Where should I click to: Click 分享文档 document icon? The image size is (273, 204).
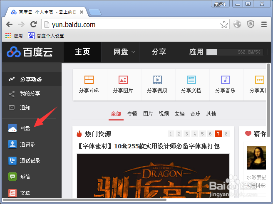[191, 80]
